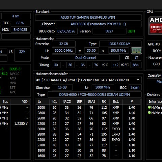Click the tRC value 112
This screenshot has width=162, height=162.
coord(115,65)
